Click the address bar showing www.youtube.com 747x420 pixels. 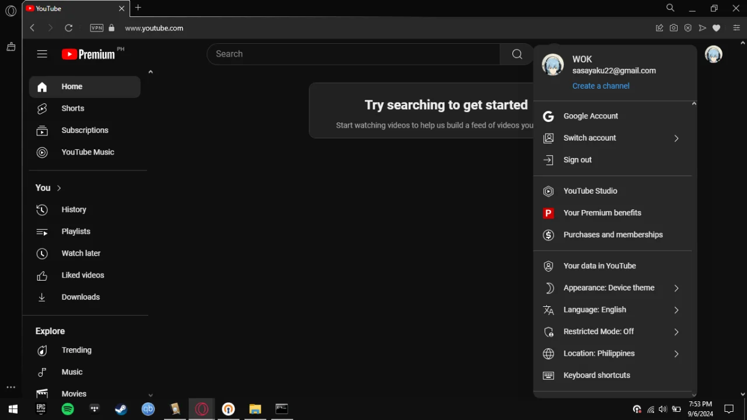pyautogui.click(x=154, y=28)
